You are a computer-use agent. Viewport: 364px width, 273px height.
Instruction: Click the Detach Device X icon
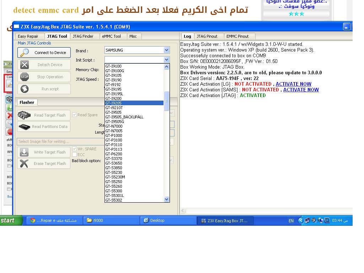tap(25, 65)
